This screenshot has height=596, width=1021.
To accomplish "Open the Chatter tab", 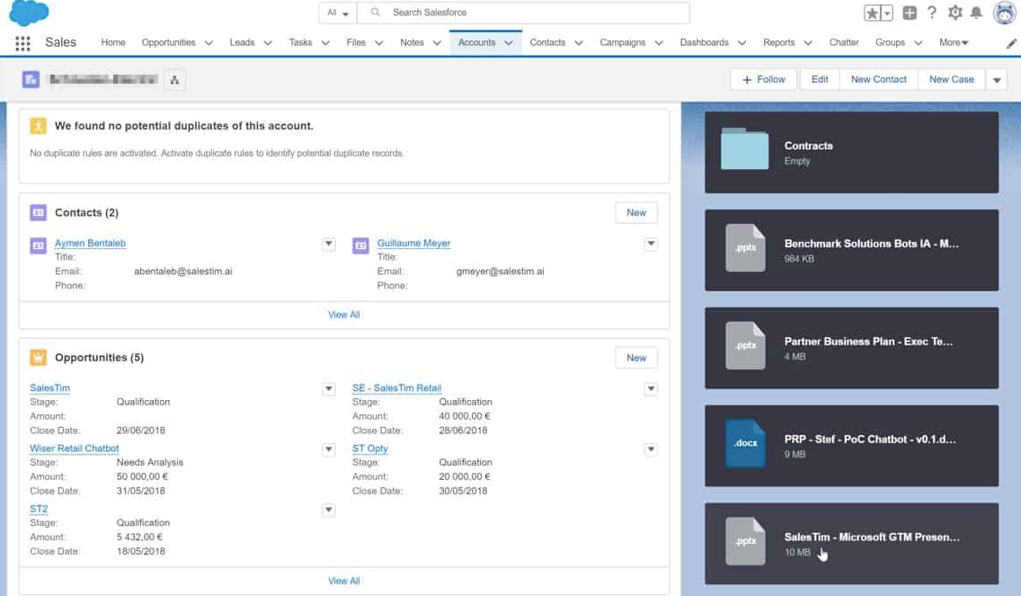I will pos(844,42).
